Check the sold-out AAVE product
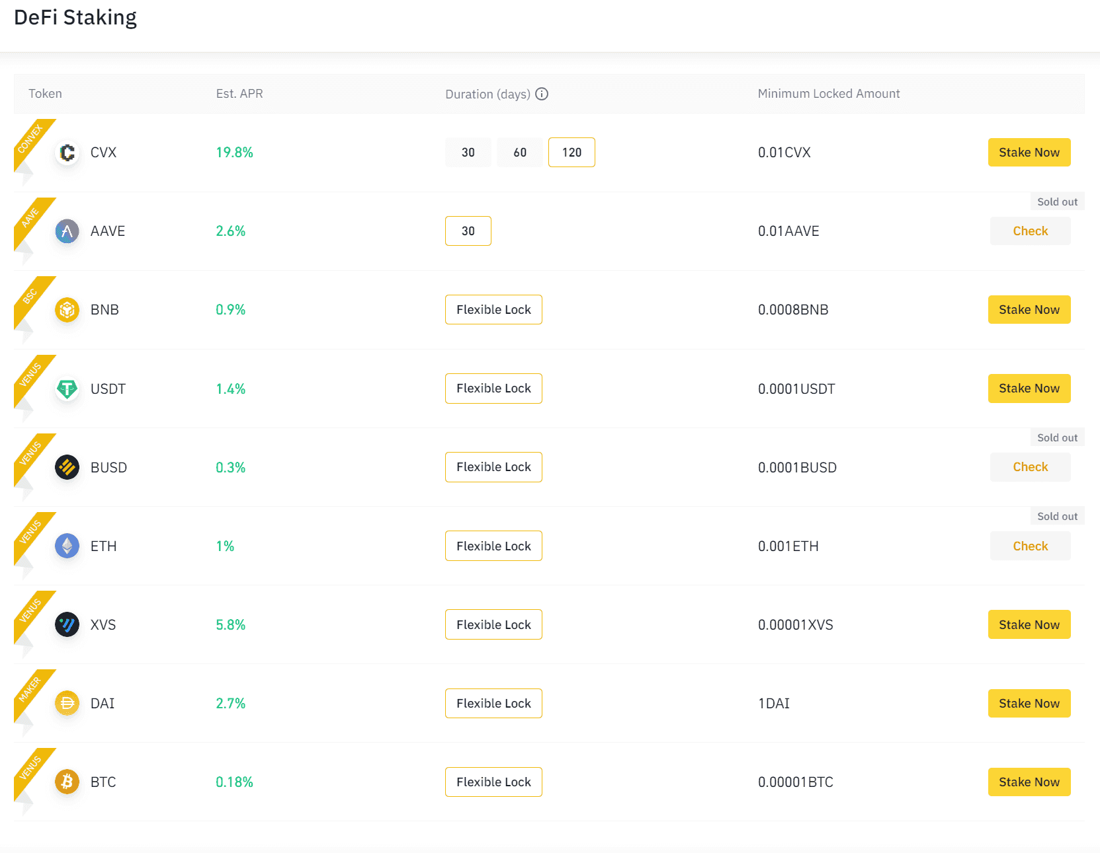The height and width of the screenshot is (853, 1100). coord(1030,231)
